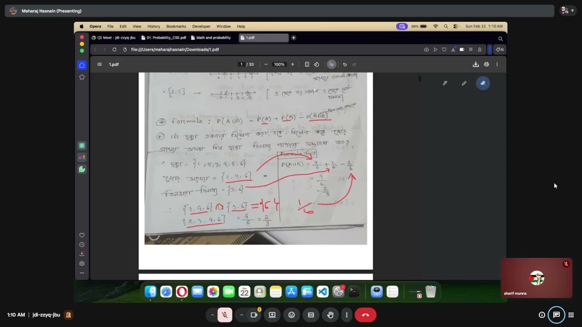Select the highlighter annotation tool
This screenshot has width=582, height=327.
[x=464, y=83]
